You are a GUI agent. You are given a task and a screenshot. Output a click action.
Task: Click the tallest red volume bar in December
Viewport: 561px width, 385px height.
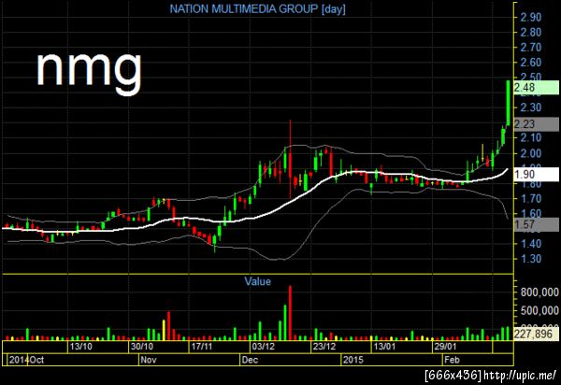pyautogui.click(x=290, y=313)
